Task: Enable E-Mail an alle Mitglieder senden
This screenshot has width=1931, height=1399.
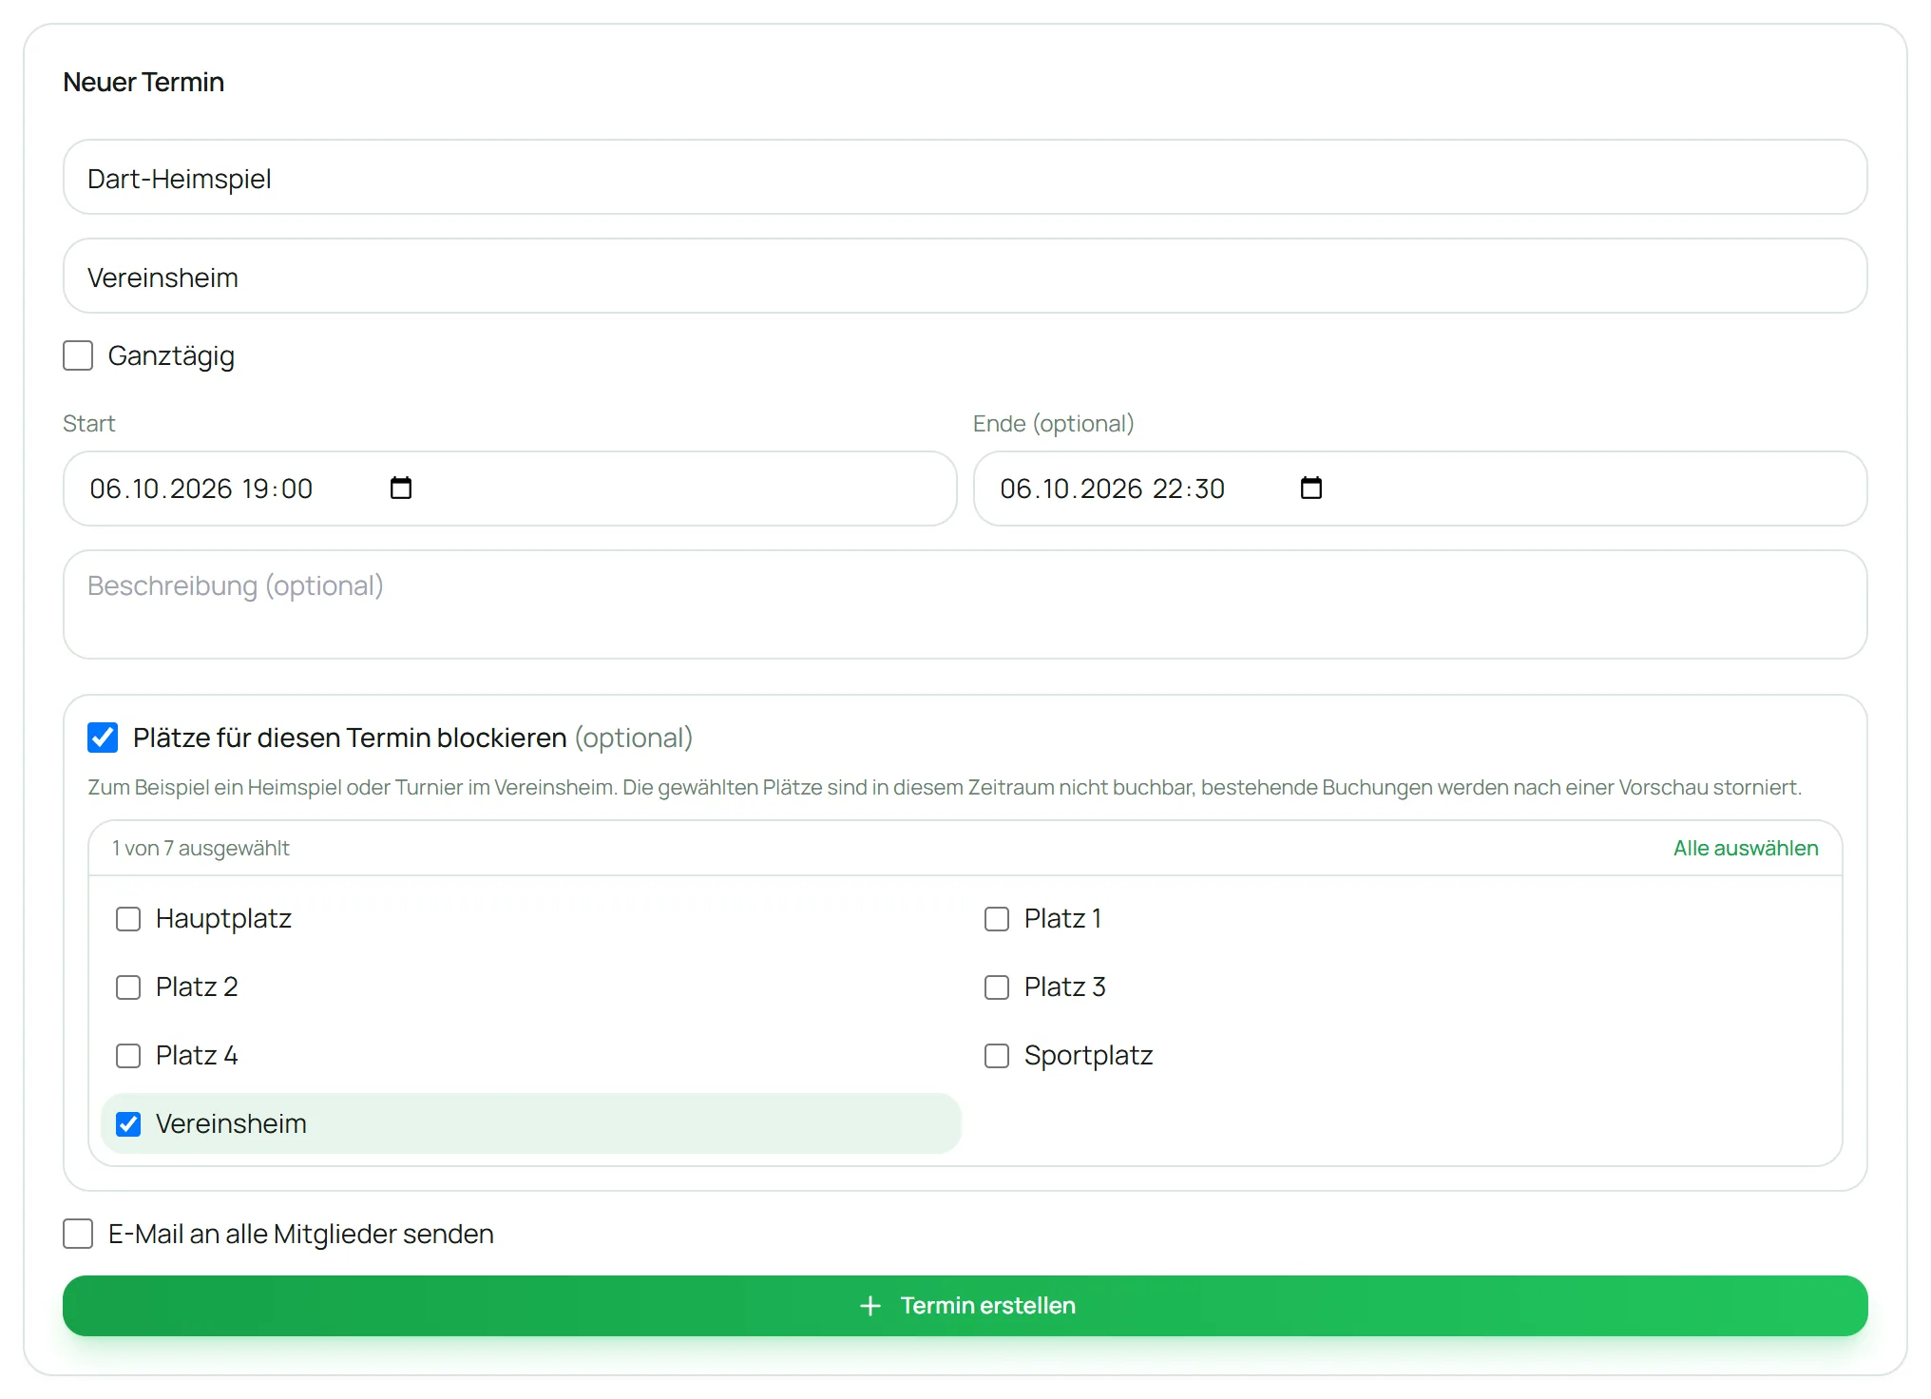Action: [x=78, y=1234]
